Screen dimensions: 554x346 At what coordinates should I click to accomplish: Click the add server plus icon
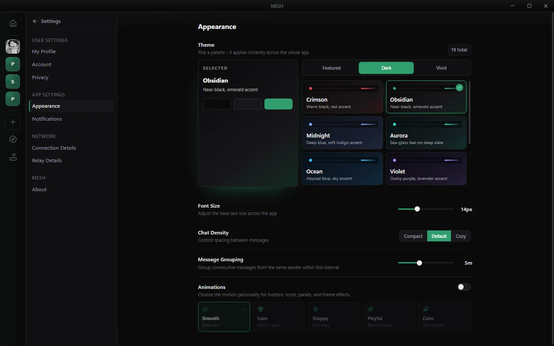click(13, 122)
